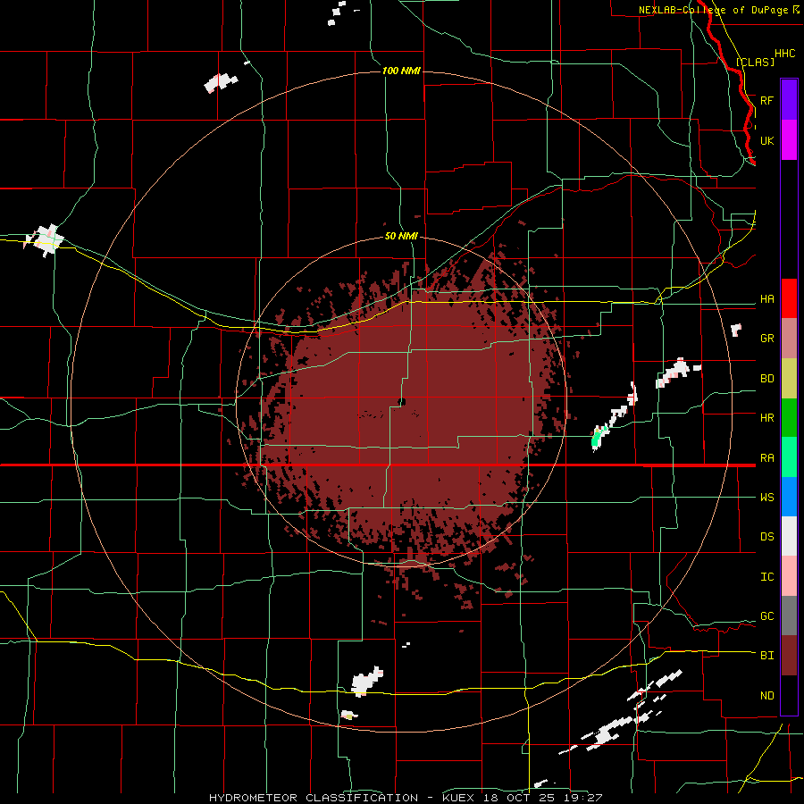Select the dusty pink GR legend swatch
Screen dimensions: 804x804
point(789,339)
